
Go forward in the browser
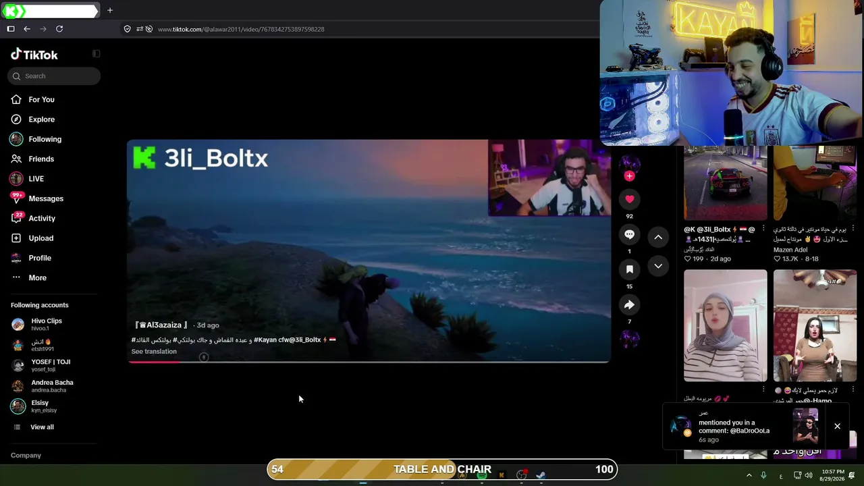[x=43, y=29]
